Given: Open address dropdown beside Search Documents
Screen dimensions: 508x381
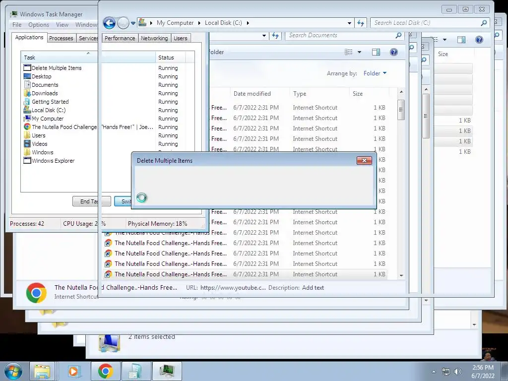Looking at the screenshot, I should click(x=264, y=36).
